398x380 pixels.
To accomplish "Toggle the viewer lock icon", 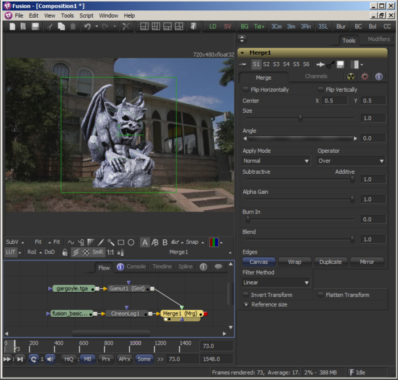I will click(65, 252).
